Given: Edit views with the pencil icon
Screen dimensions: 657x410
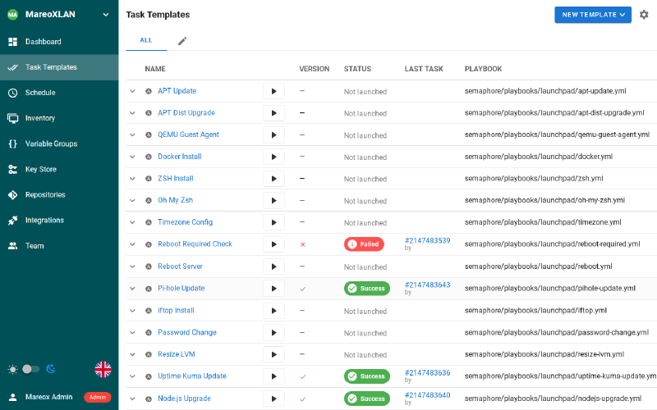Looking at the screenshot, I should [181, 41].
